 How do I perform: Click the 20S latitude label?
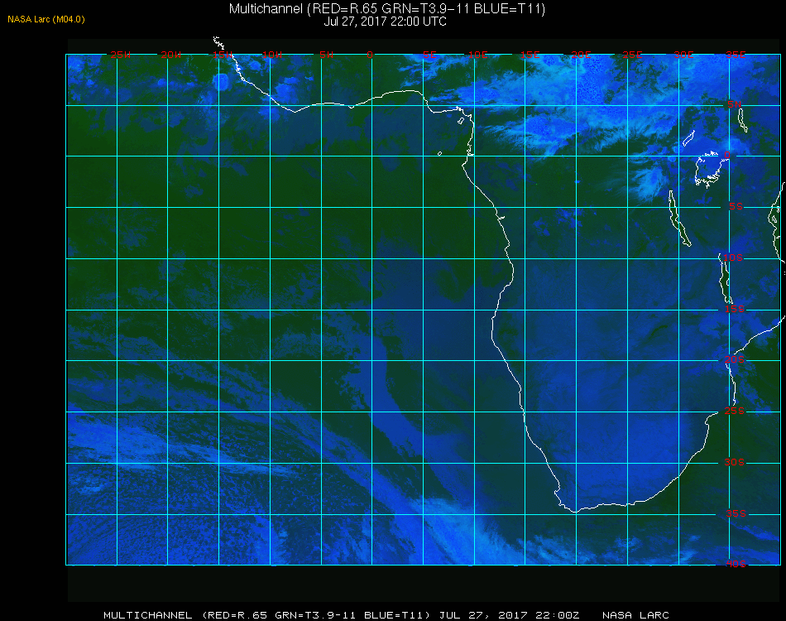(735, 359)
